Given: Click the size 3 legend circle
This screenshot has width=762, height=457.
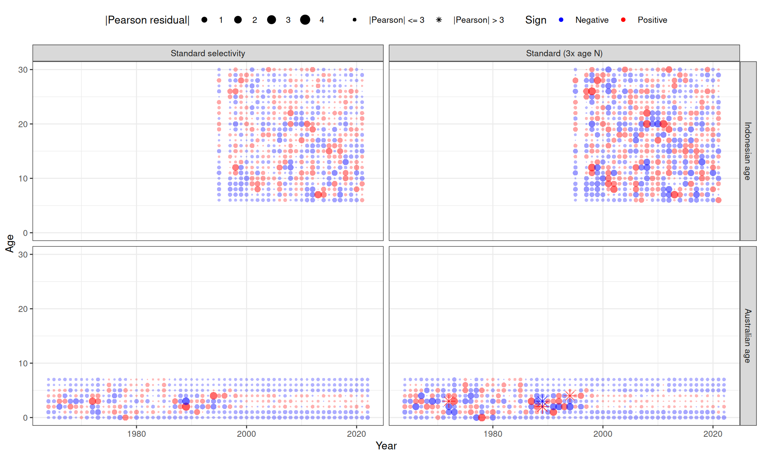Looking at the screenshot, I should [x=271, y=20].
